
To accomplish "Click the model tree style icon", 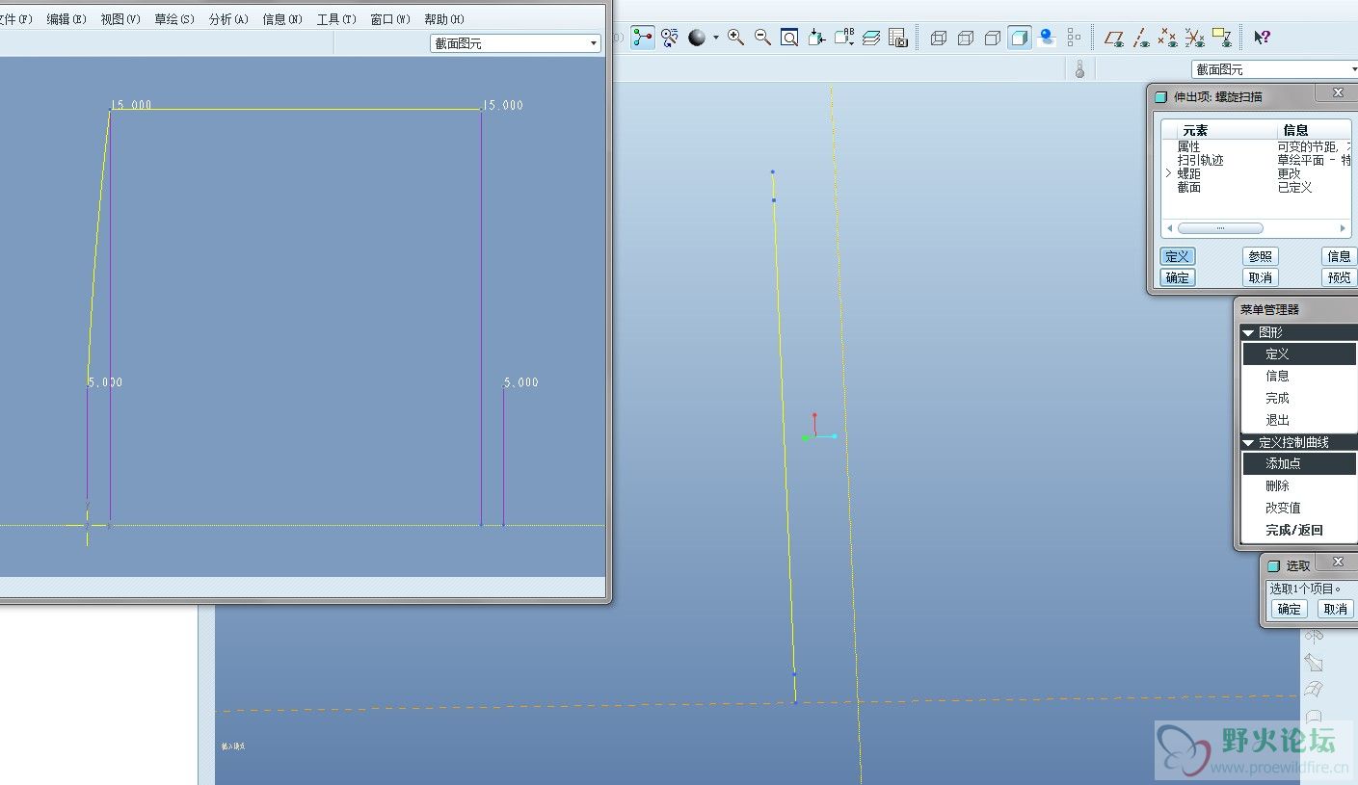I will pyautogui.click(x=1074, y=38).
